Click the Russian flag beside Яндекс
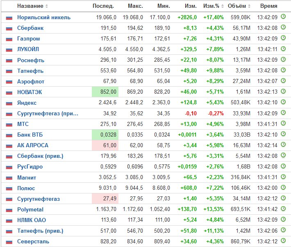This screenshot has height=247, width=291. pos(9,103)
